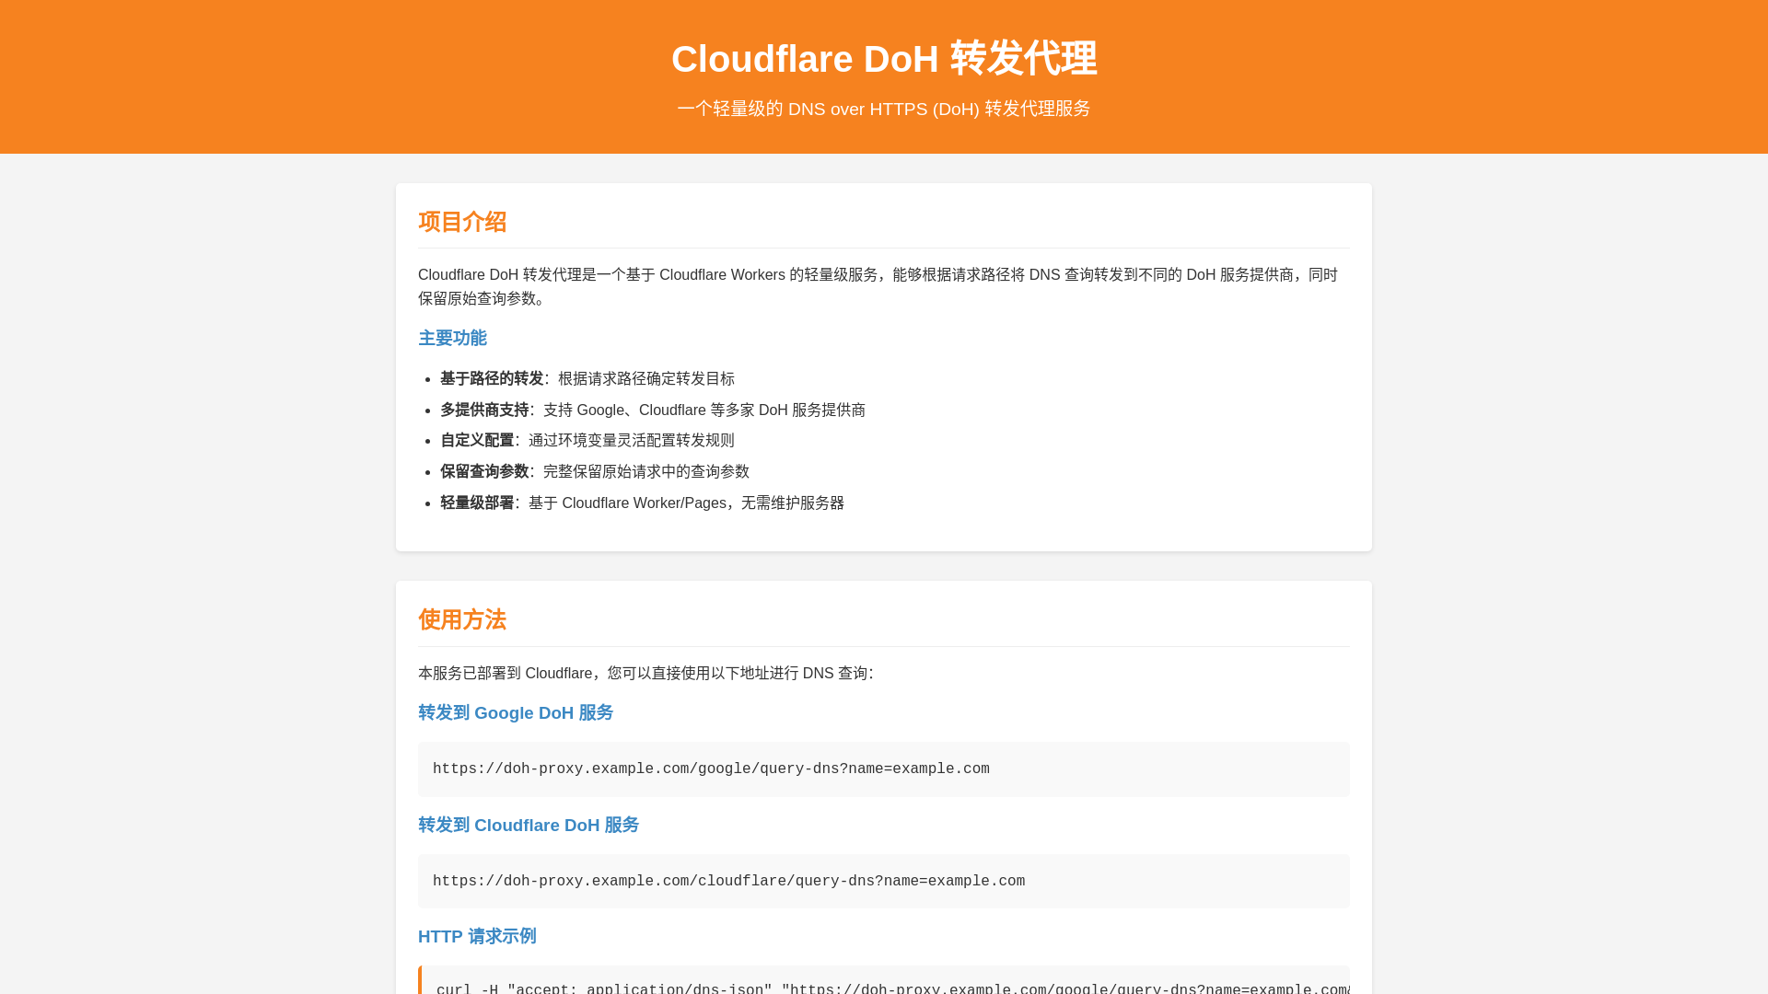
Task: Click the page title 'Cloudflare DoH 转发代理'
Action: tap(884, 59)
